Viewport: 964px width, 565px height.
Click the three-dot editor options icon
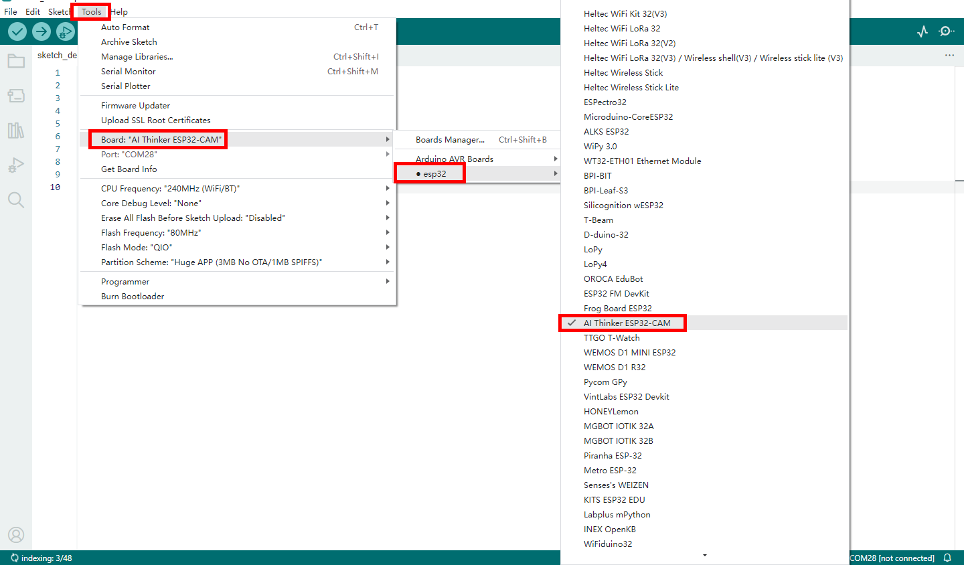(x=949, y=55)
